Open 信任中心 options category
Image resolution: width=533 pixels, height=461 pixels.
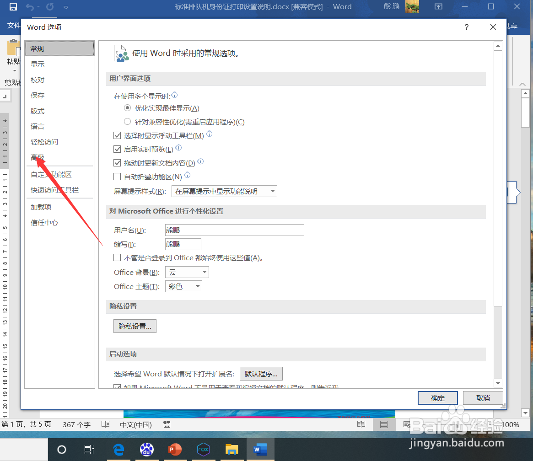59,223
